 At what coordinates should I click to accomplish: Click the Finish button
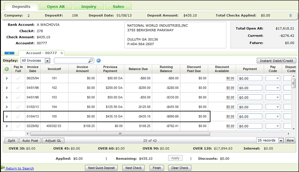click(157, 168)
